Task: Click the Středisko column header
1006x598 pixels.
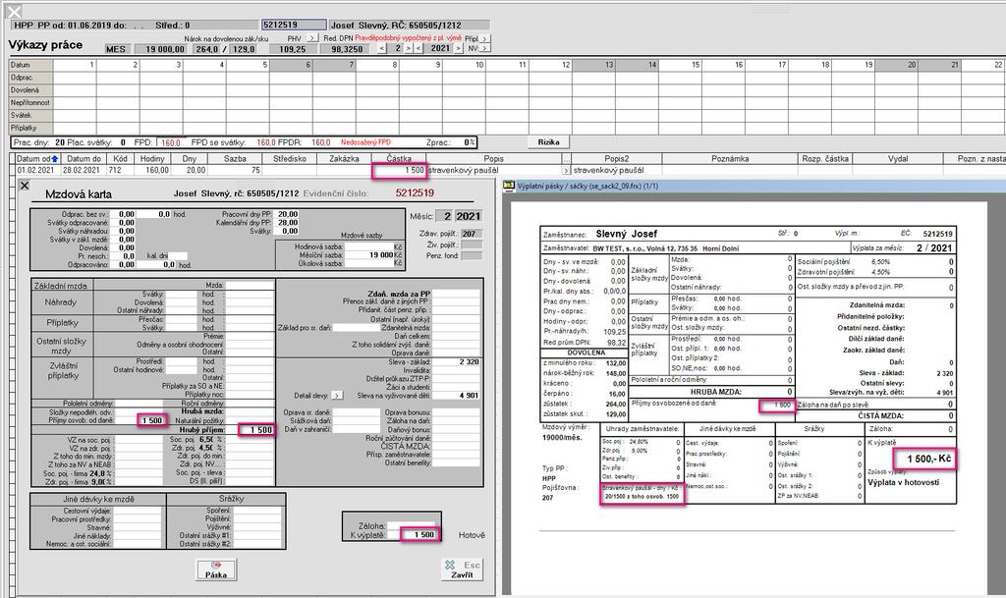Action: point(290,159)
